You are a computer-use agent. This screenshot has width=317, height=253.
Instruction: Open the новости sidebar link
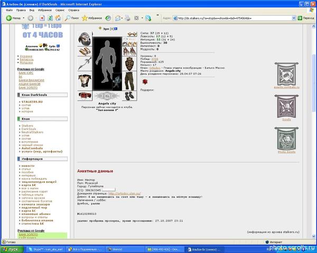(28, 166)
